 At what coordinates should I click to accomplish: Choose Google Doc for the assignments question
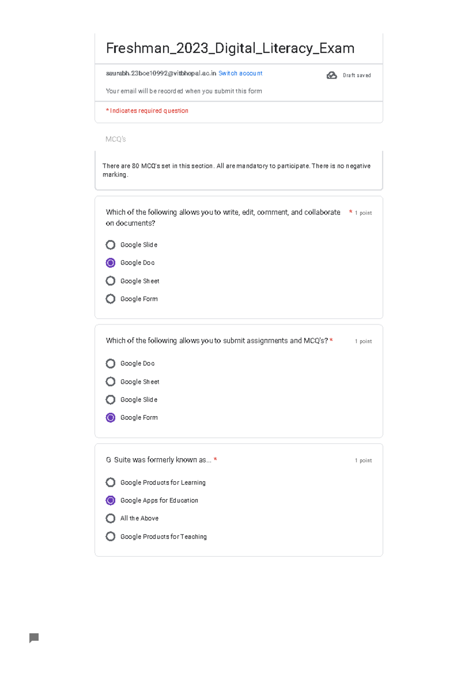point(110,363)
